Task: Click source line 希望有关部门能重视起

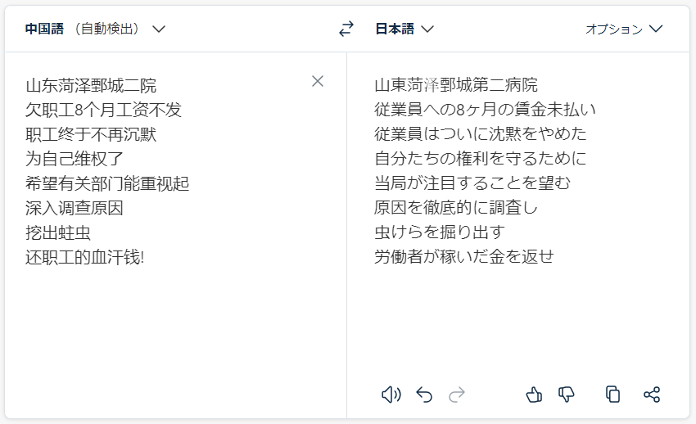Action: coord(107,183)
